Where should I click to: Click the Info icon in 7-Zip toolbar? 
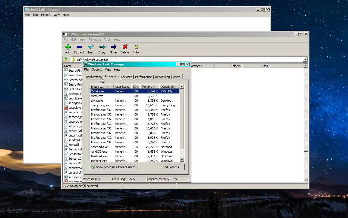point(136,47)
